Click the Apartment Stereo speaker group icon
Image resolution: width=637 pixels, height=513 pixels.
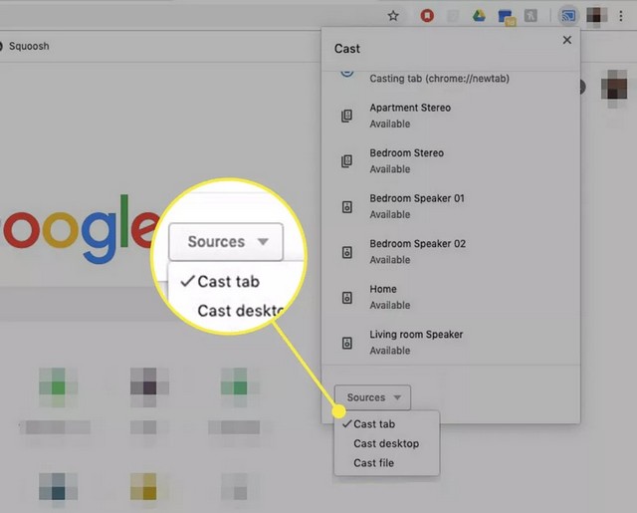click(346, 116)
